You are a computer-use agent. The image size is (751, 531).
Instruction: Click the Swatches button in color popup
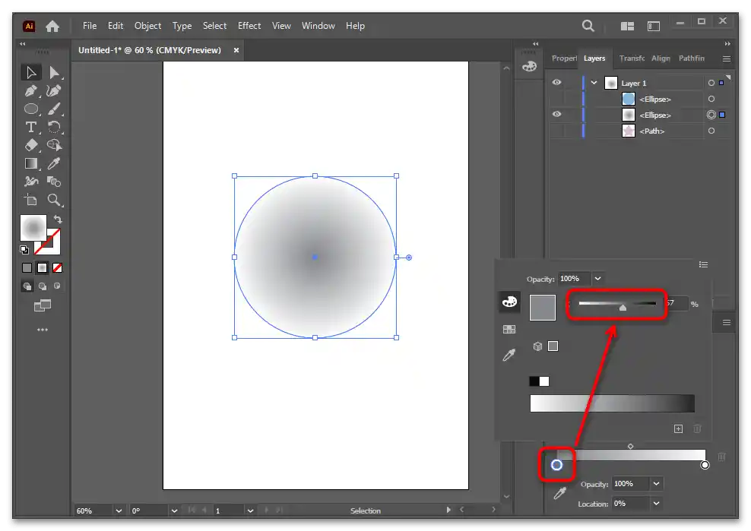509,330
